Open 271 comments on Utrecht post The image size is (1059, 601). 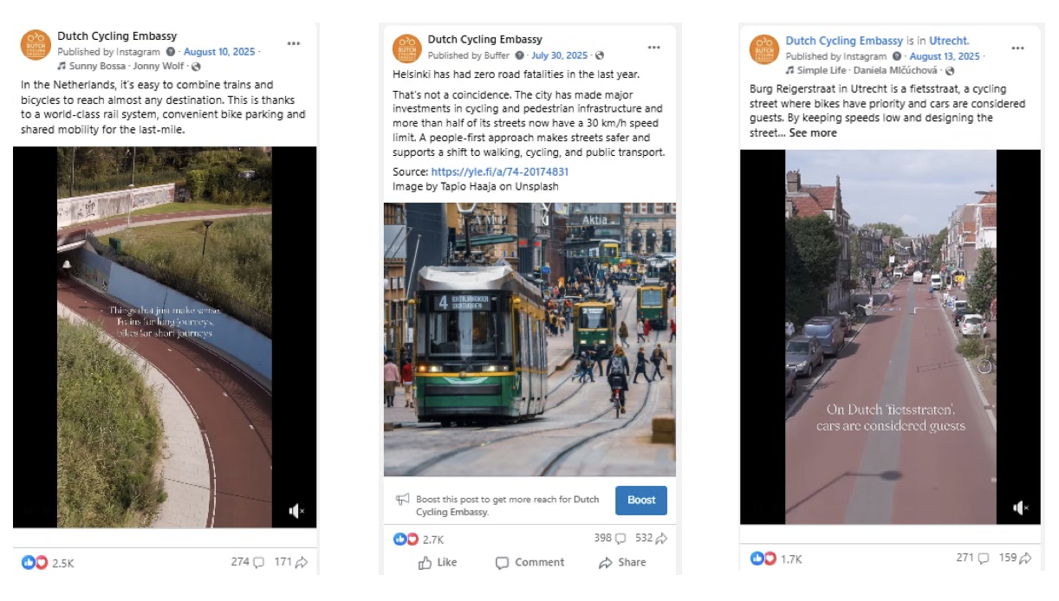972,558
